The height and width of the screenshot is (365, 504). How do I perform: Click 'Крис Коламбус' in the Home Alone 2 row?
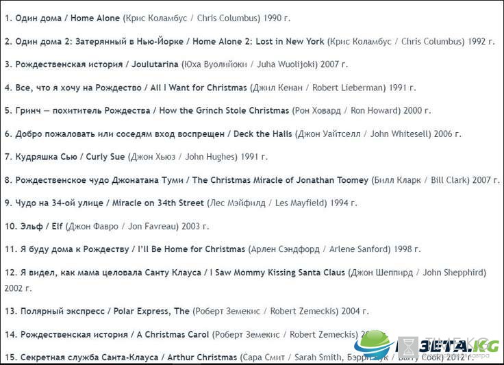pyautogui.click(x=361, y=42)
